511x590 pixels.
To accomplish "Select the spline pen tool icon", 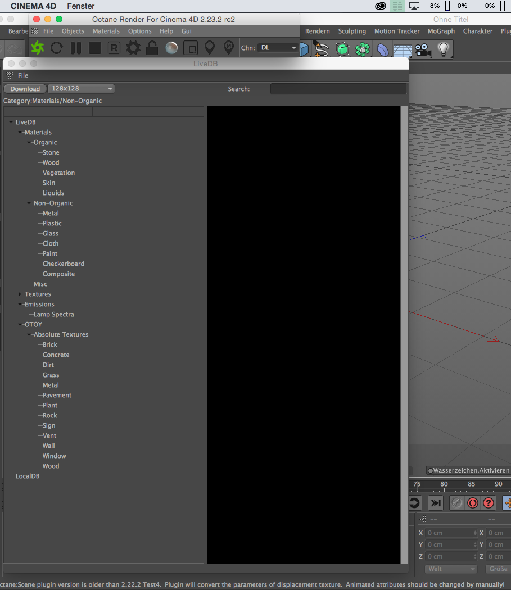I will pos(321,49).
